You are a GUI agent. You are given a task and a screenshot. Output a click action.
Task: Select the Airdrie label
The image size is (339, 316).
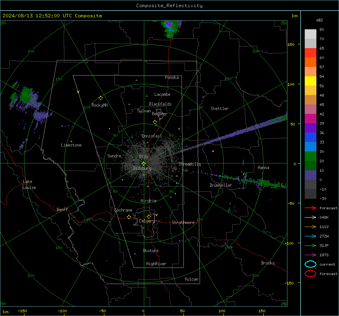click(x=148, y=201)
